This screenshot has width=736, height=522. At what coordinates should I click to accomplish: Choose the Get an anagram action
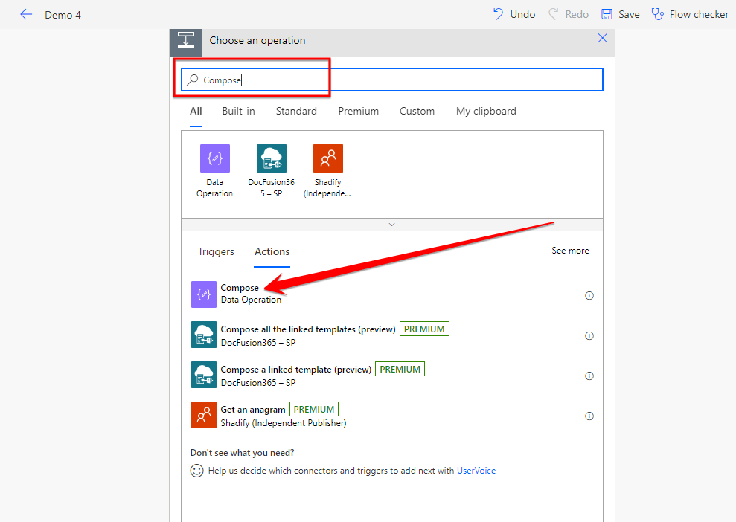click(392, 416)
